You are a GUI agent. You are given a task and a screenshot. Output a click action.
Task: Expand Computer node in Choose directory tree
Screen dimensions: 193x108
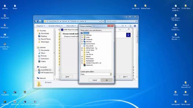(x=82, y=40)
